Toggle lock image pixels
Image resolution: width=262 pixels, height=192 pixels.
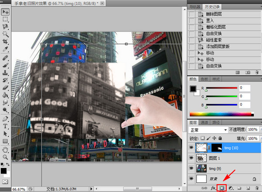coord(208,138)
